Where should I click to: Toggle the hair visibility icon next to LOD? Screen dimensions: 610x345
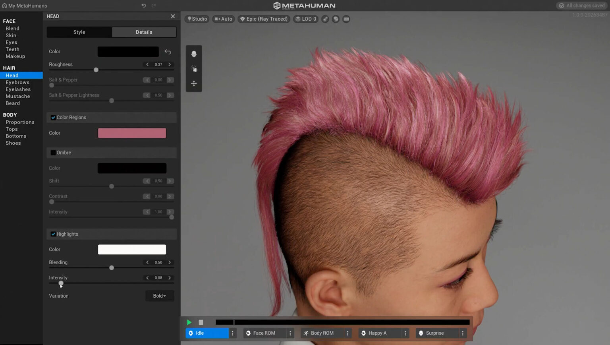325,19
